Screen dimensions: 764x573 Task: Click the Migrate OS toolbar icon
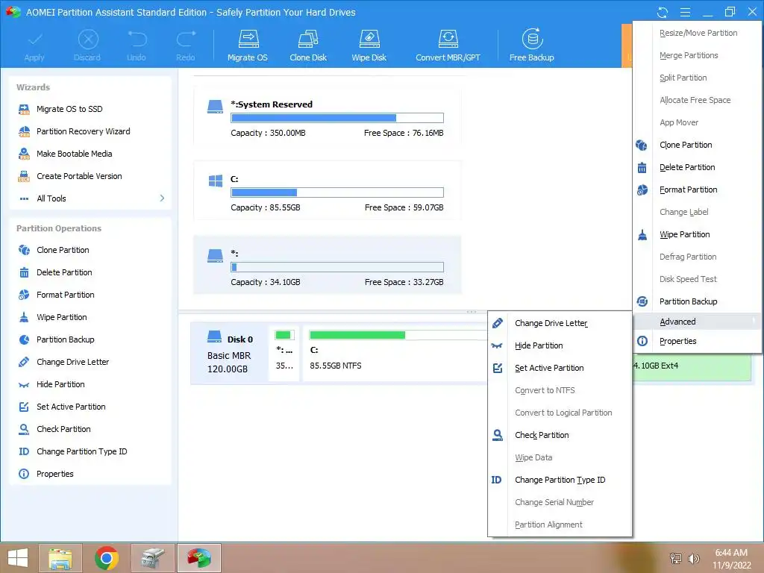248,46
